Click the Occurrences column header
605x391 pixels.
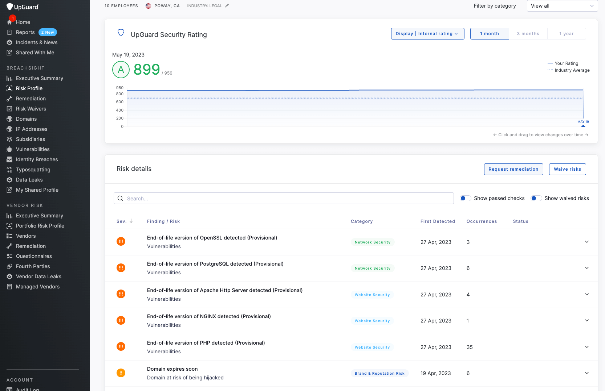pos(482,221)
